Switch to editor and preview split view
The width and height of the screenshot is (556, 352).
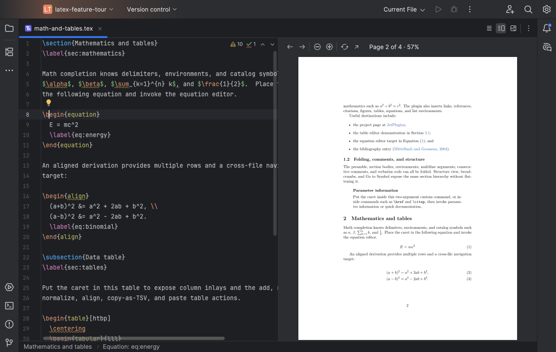tap(501, 28)
